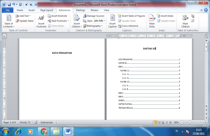The width and height of the screenshot is (210, 136).
Task: Switch to the Mailings tab
Action: 81,10
